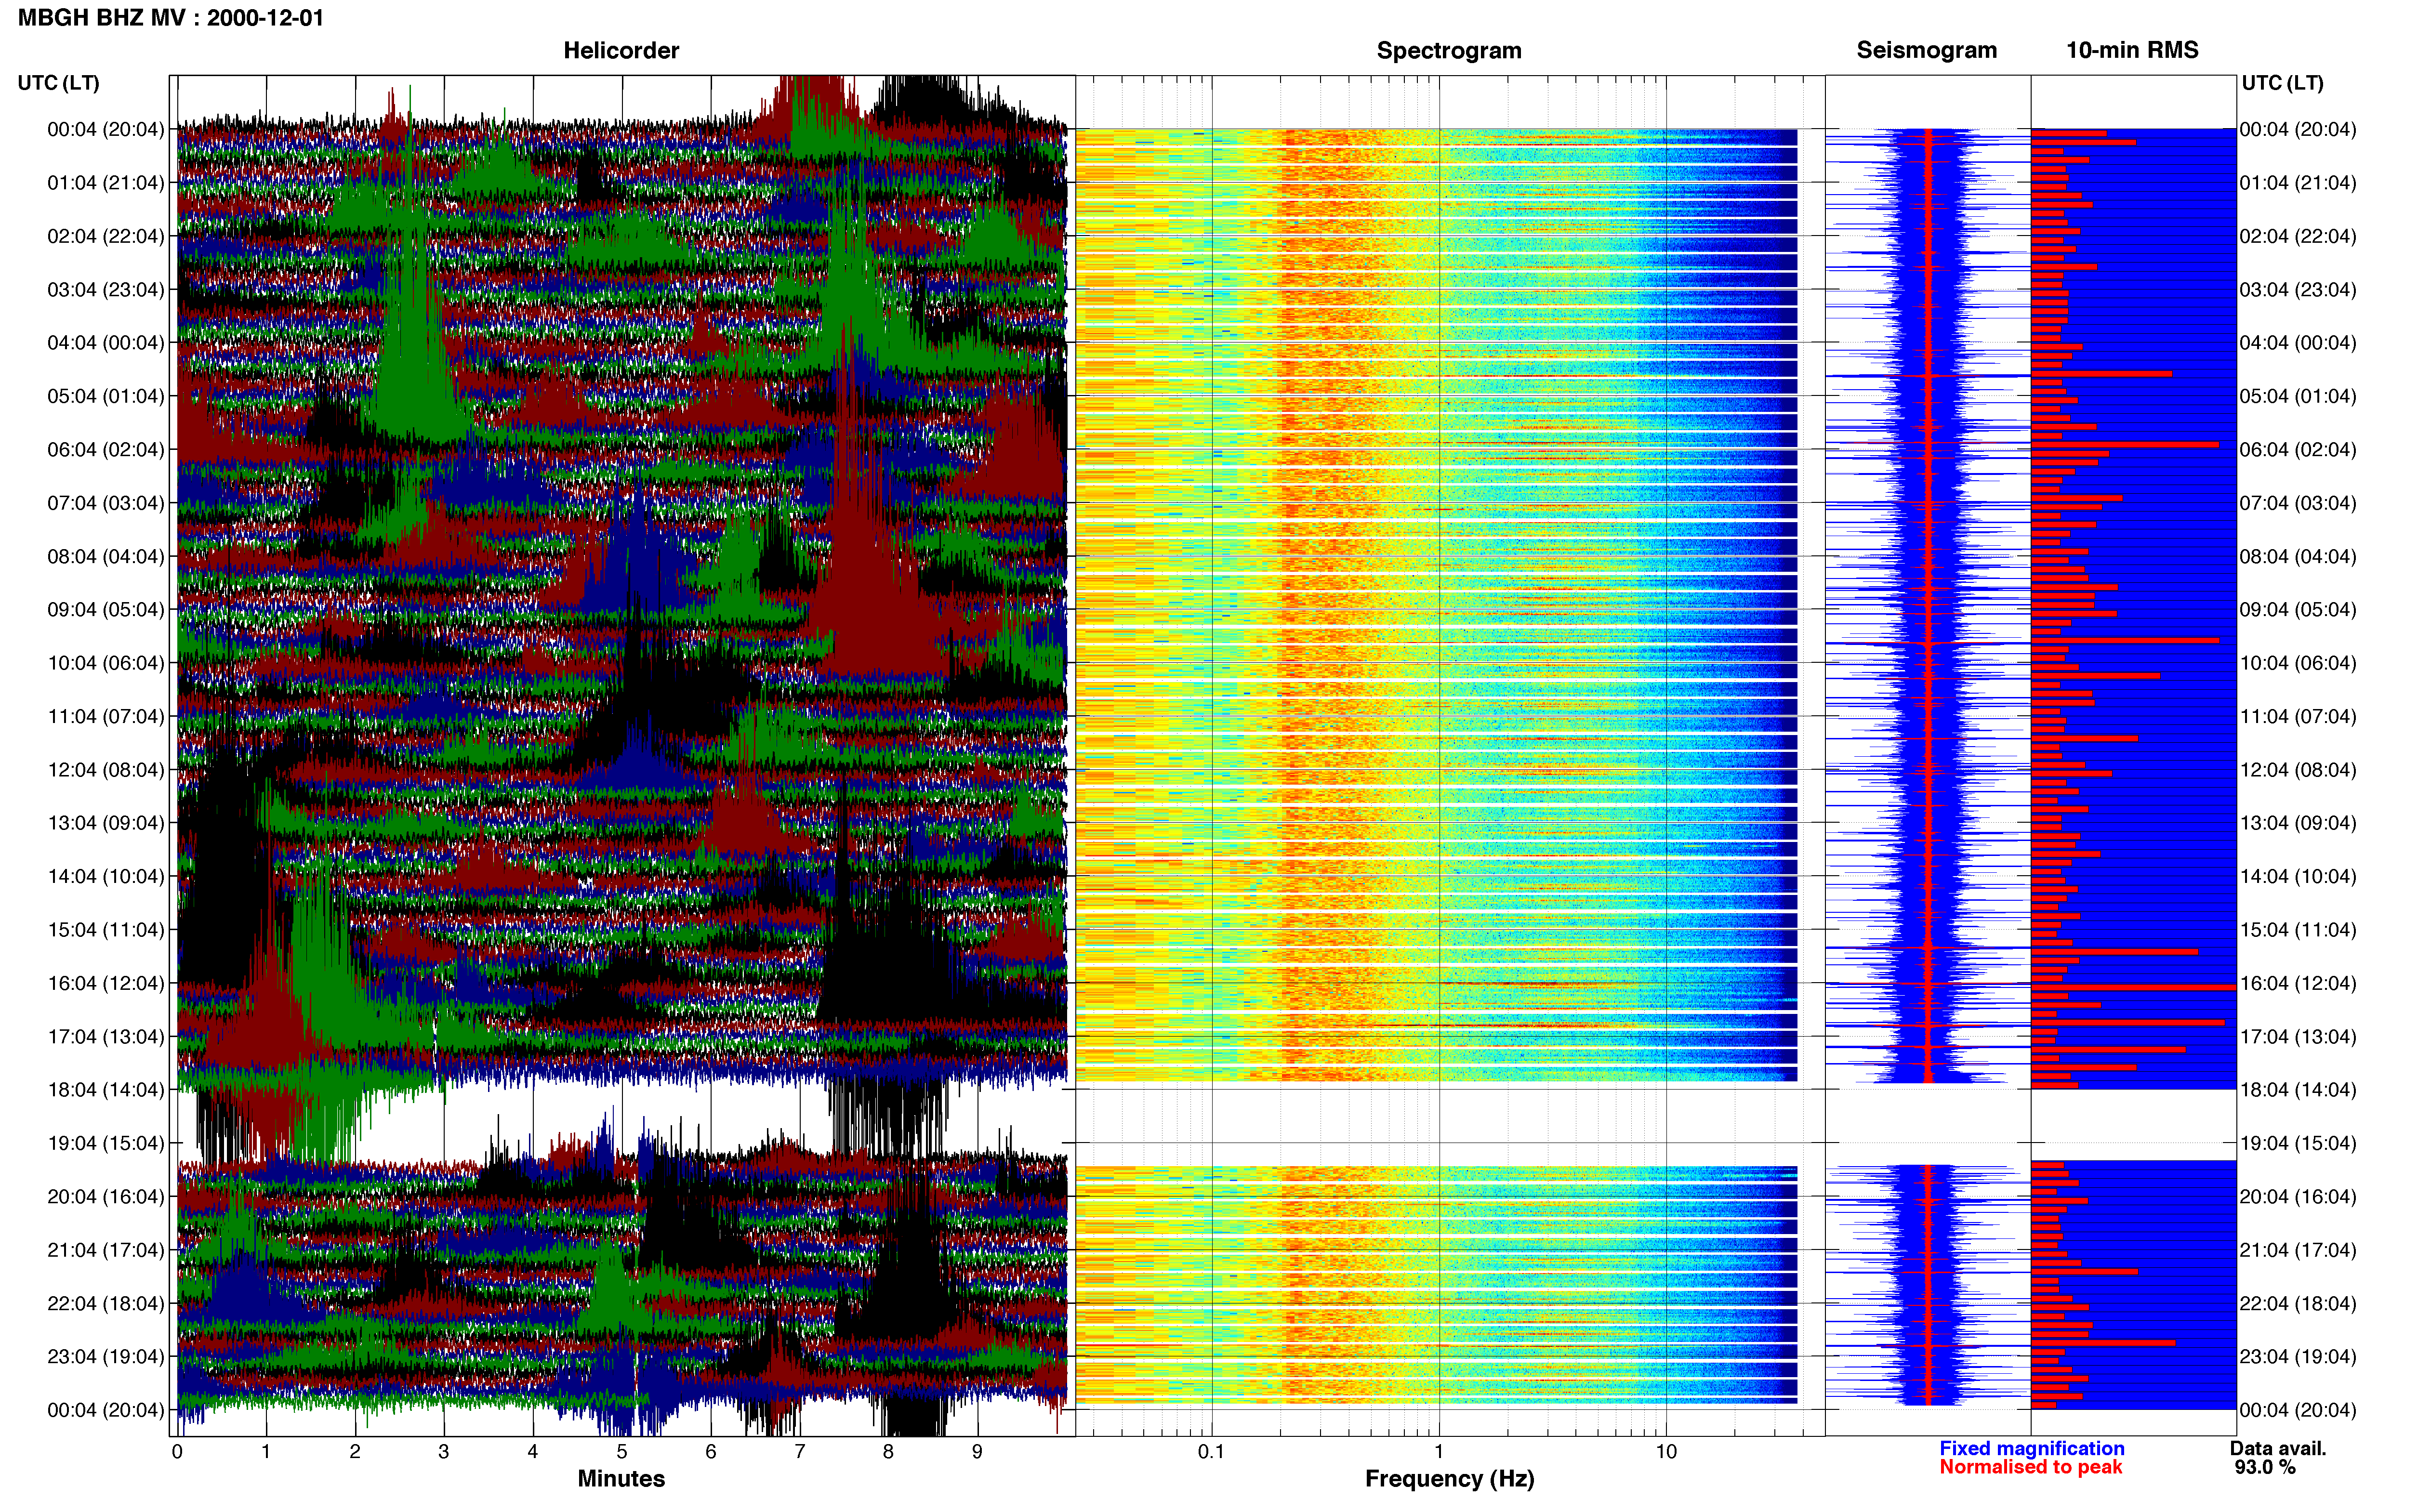Click the 'Seismogram' panel heading
Viewport: 2418px width, 1512px height.
(x=1926, y=50)
